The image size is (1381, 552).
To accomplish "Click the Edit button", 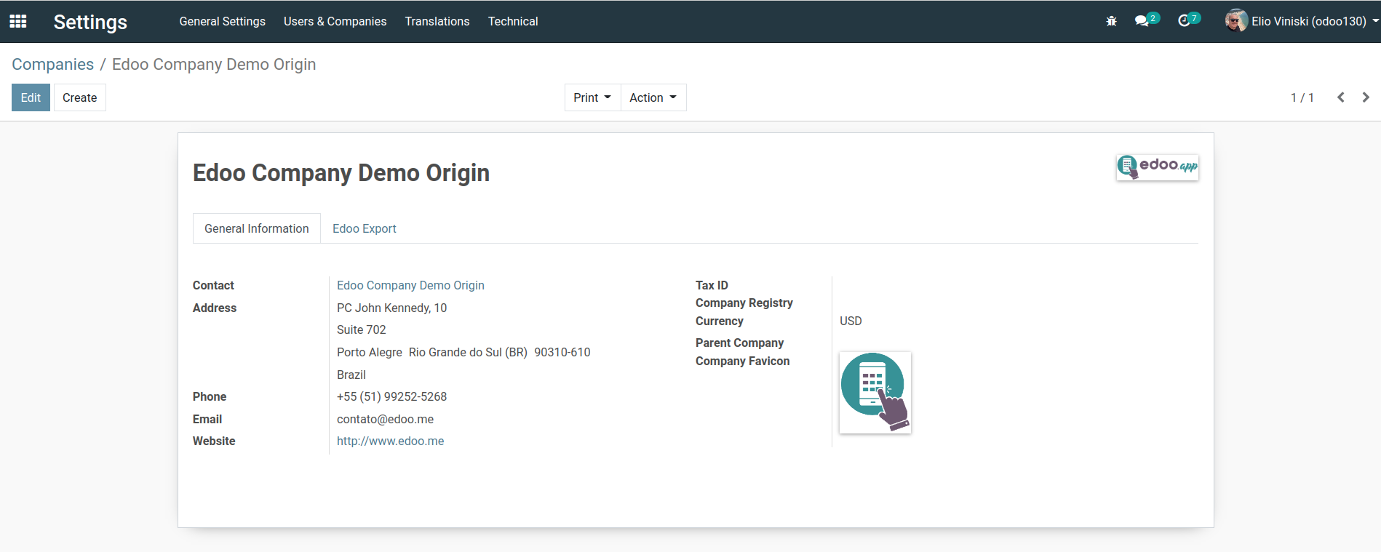I will (31, 97).
